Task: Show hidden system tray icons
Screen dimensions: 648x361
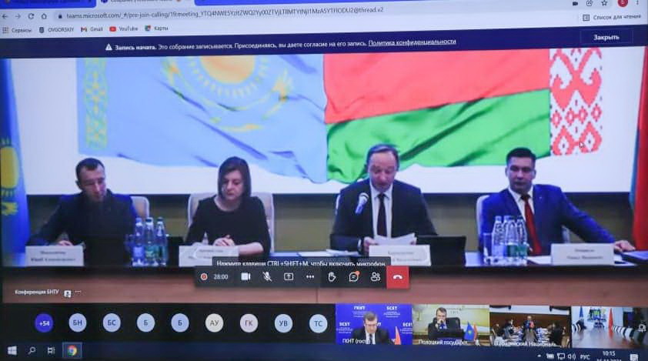Action: point(539,356)
